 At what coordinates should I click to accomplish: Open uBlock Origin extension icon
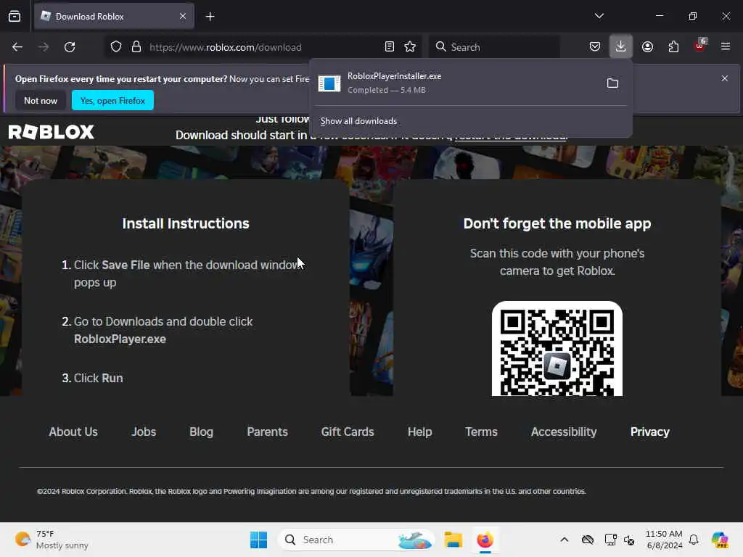tap(700, 46)
